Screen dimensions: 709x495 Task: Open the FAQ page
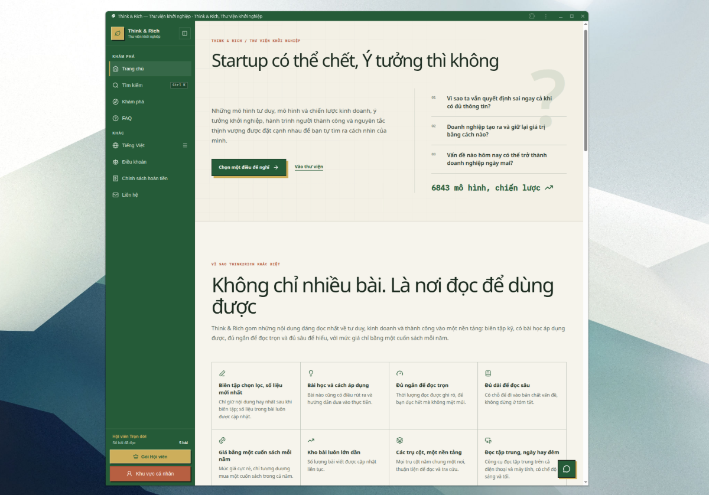[150, 118]
